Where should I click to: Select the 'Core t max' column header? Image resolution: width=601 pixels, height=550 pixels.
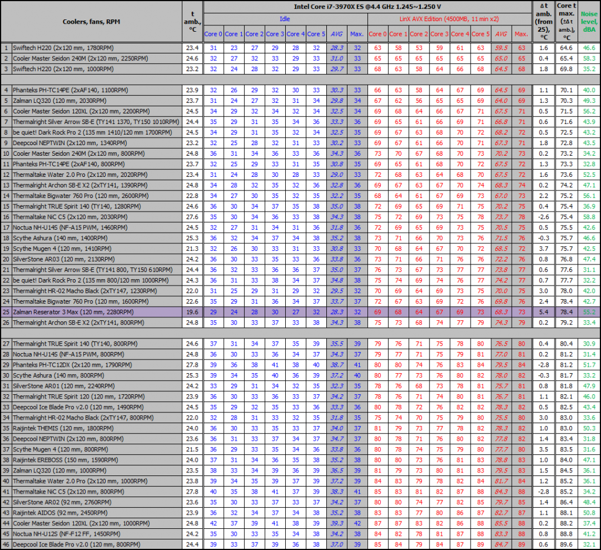point(567,16)
